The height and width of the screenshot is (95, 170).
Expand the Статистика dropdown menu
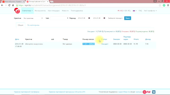click(x=27, y=11)
